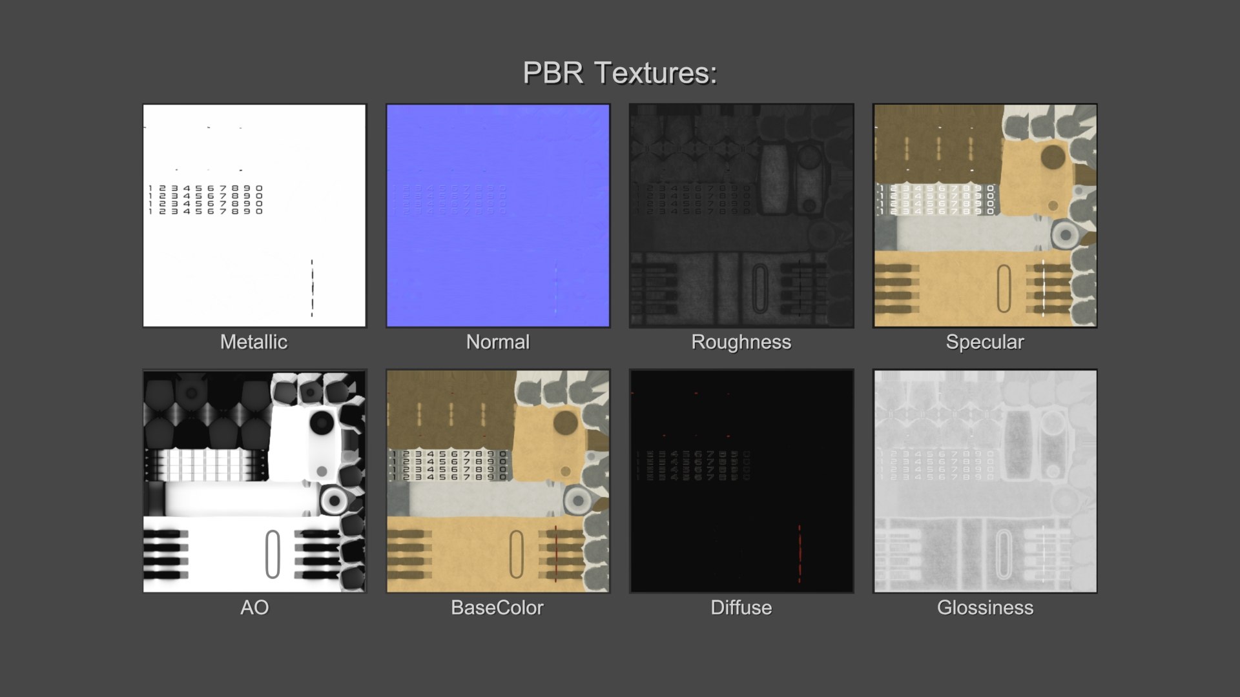Click the 'Glossiness' label text
Viewport: 1240px width, 697px height.
985,608
